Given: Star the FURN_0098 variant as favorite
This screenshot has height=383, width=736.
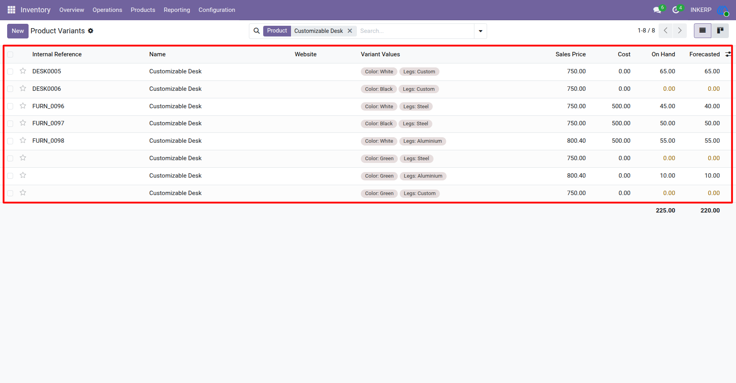Looking at the screenshot, I should pos(23,140).
